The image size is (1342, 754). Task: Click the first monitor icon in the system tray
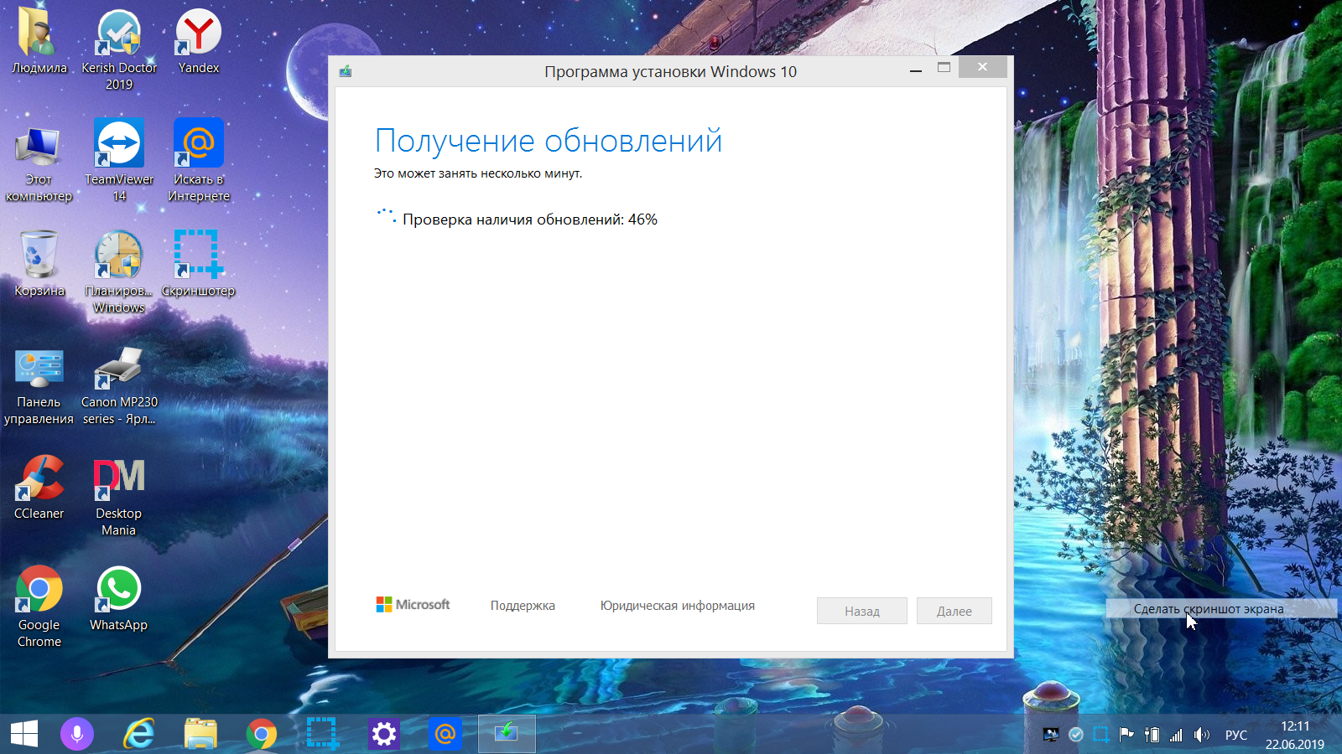(1051, 735)
